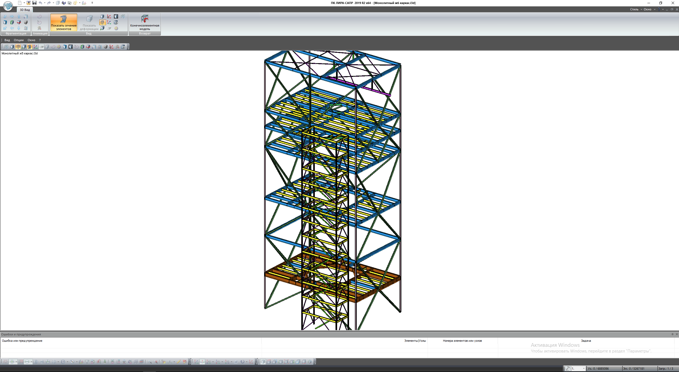This screenshot has height=372, width=679.
Task: Click the open file folder icon
Action: click(28, 3)
